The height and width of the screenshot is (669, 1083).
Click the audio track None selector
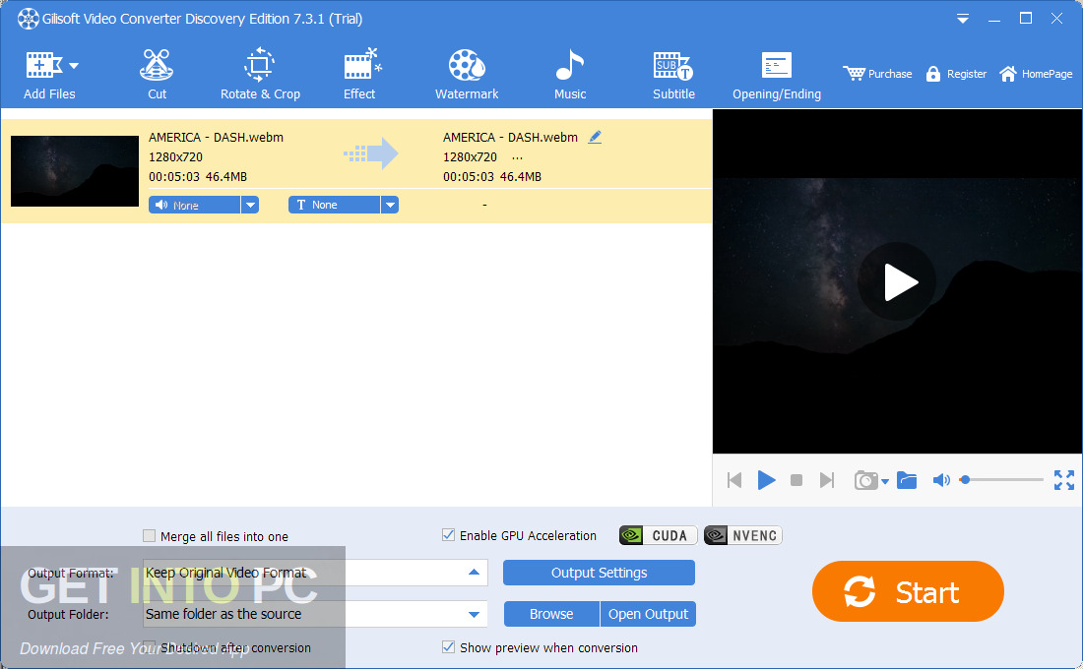194,205
